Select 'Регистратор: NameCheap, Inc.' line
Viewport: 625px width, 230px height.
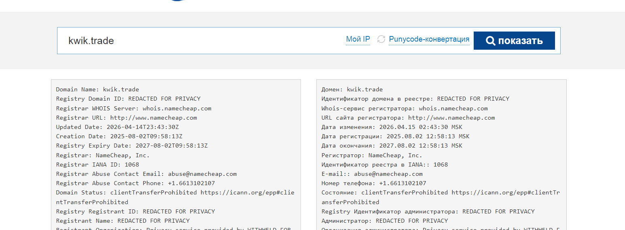point(372,155)
